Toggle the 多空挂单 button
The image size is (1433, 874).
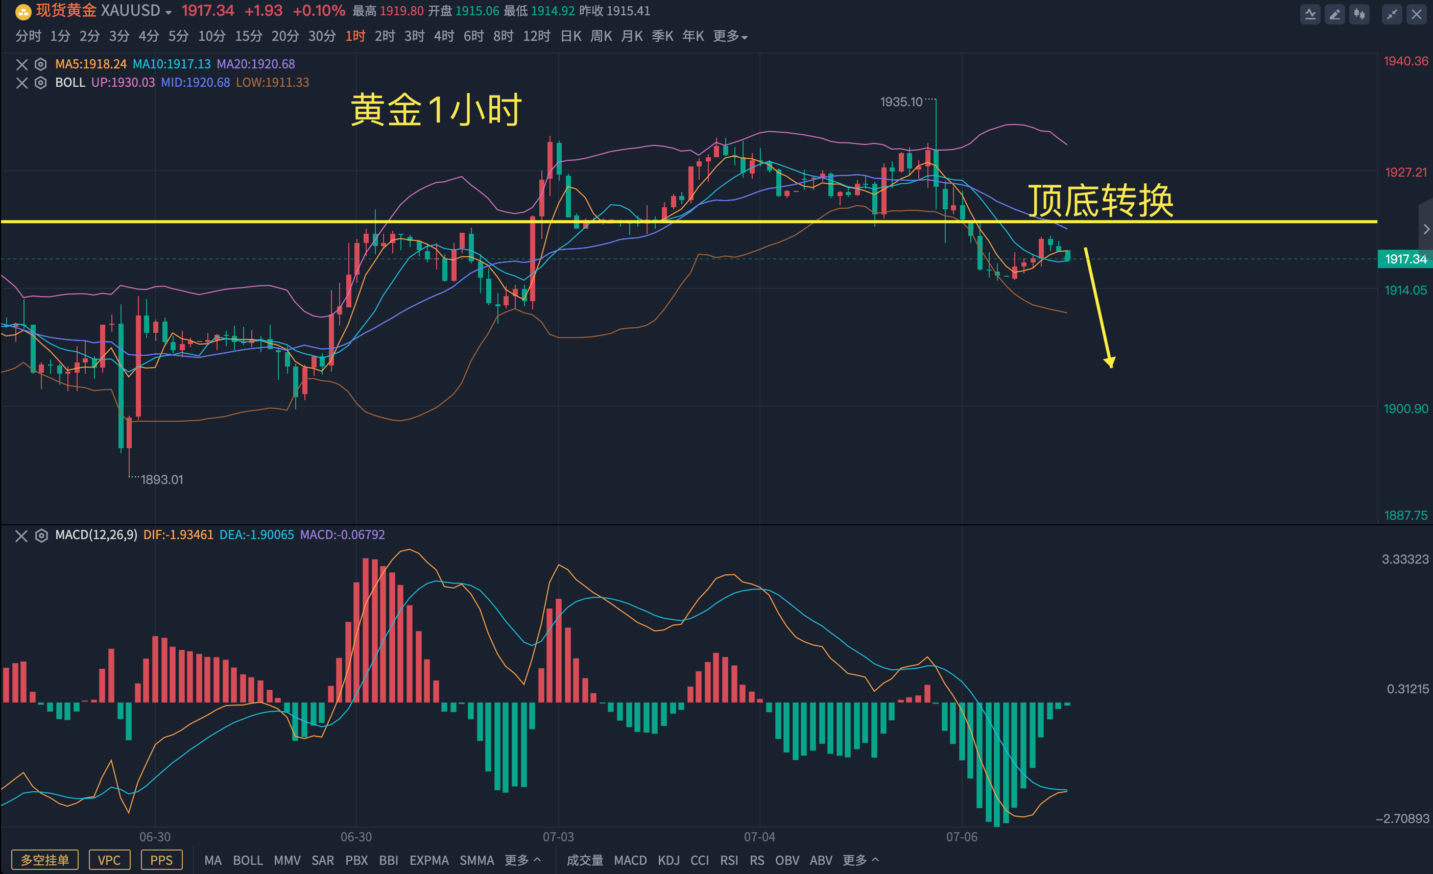(x=45, y=860)
